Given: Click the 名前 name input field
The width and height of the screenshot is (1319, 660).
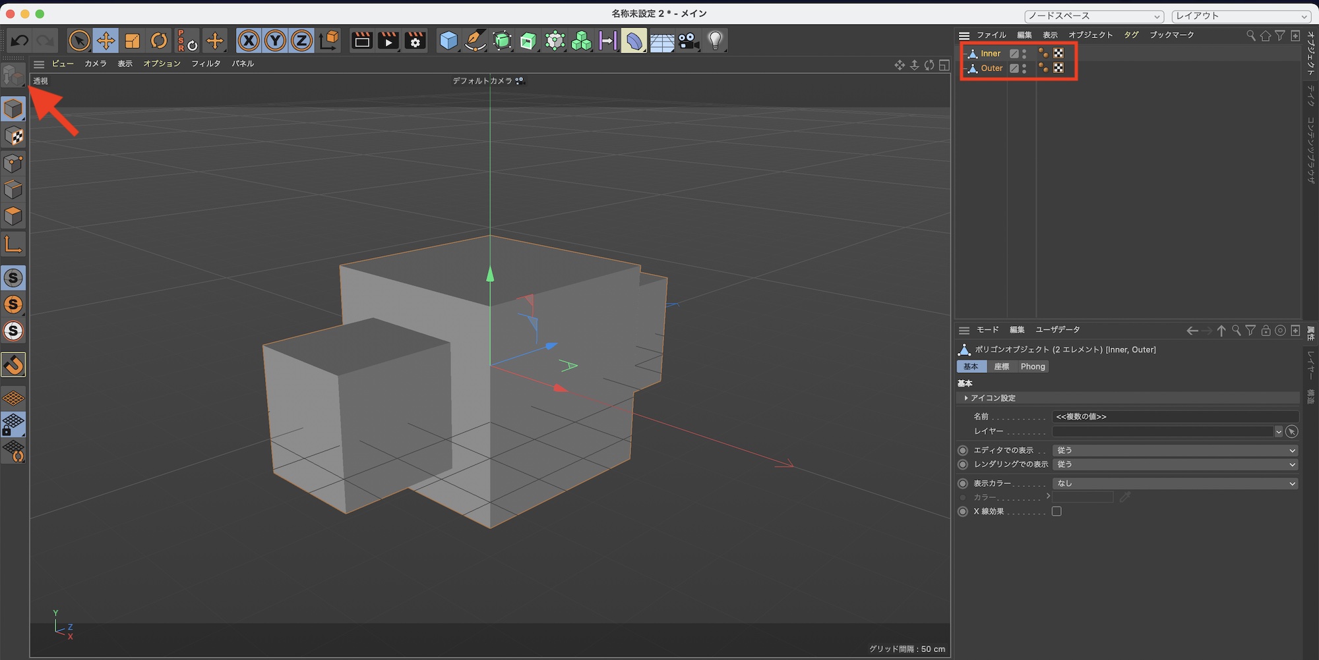Looking at the screenshot, I should click(x=1175, y=417).
